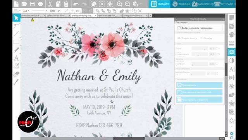The height and width of the screenshot is (140, 248).
Task: Cut selection with the scissors icon
Action: (50, 4)
